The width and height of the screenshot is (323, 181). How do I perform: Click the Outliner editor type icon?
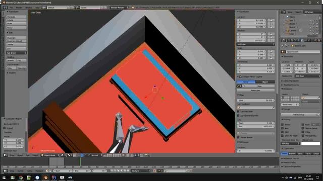click(x=283, y=12)
